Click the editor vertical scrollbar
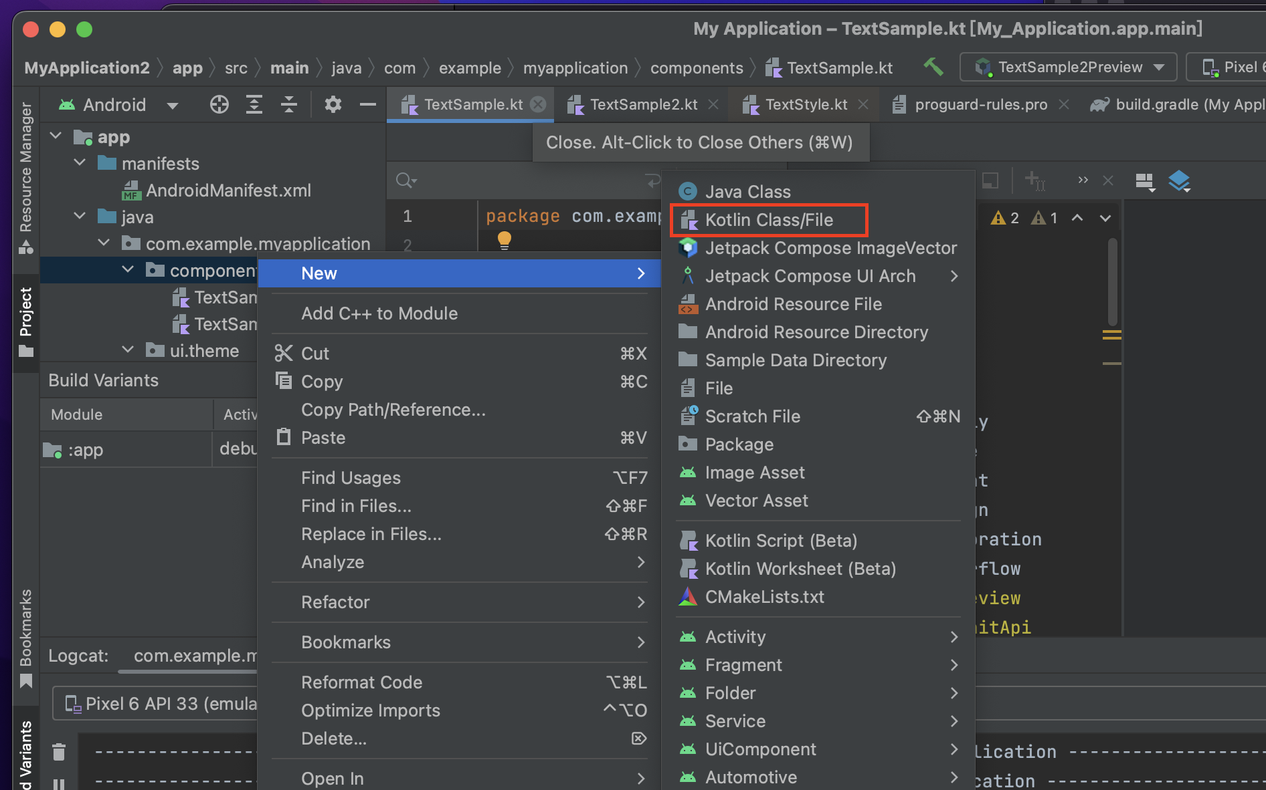The image size is (1266, 790). [1112, 281]
